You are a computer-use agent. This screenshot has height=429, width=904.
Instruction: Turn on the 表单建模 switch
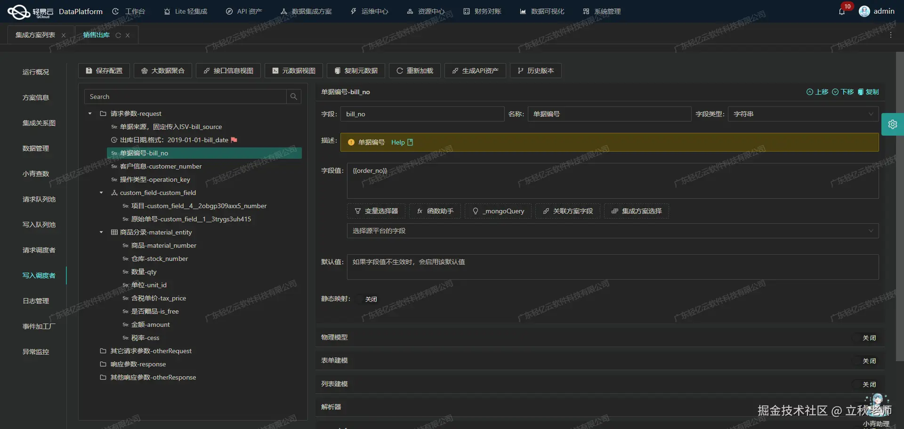coord(869,361)
